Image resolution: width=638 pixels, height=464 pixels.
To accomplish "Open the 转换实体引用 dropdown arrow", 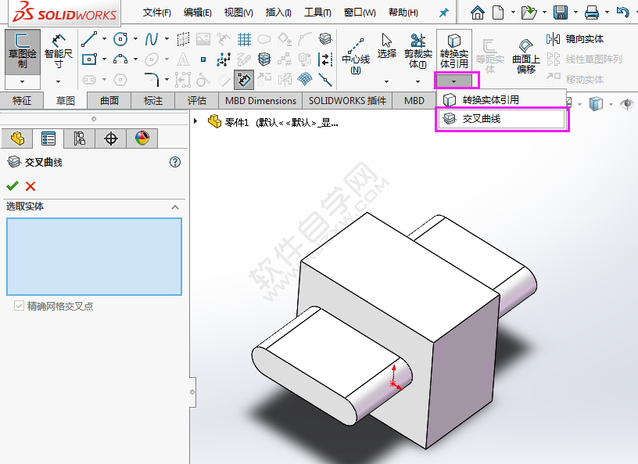I will click(x=455, y=81).
